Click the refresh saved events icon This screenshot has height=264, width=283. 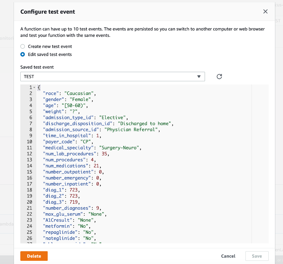219,77
